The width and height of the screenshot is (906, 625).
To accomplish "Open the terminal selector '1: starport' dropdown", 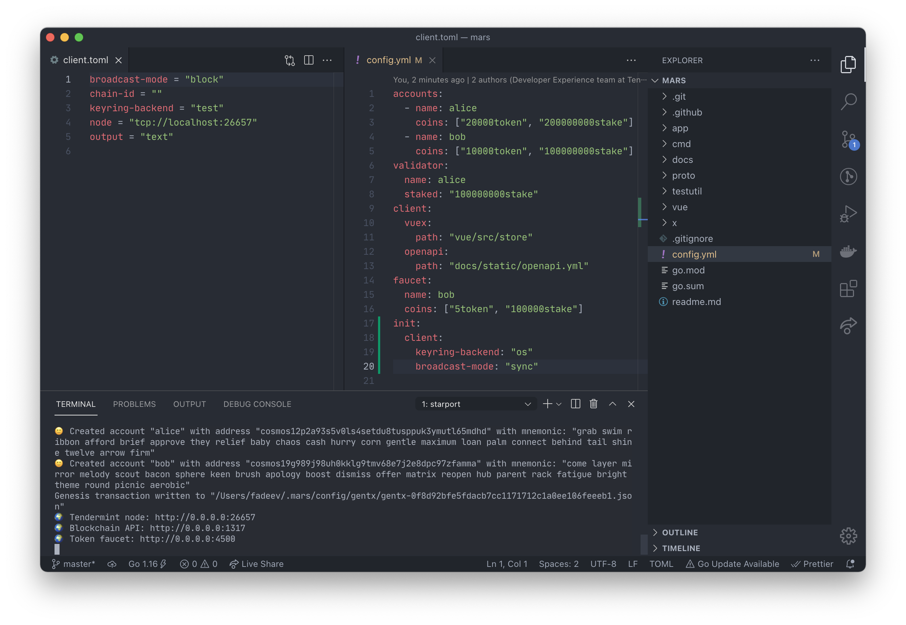I will point(476,404).
